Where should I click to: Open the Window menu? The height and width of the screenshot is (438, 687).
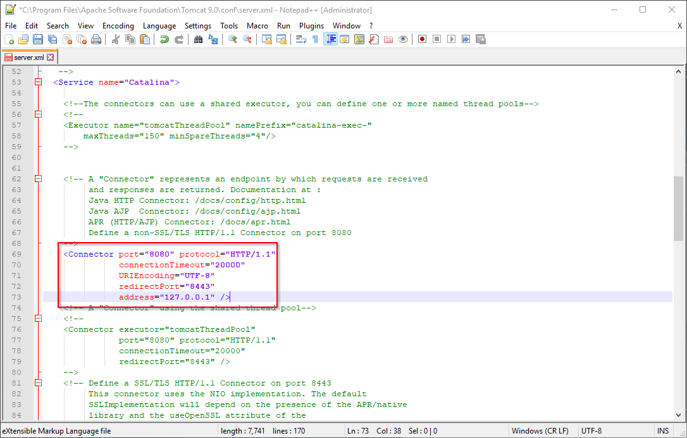coord(347,26)
